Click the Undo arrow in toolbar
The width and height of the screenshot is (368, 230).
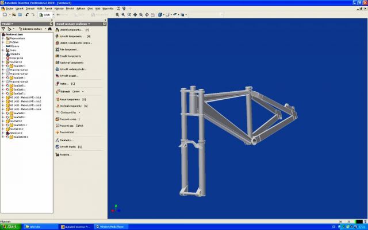pyautogui.click(x=27, y=14)
